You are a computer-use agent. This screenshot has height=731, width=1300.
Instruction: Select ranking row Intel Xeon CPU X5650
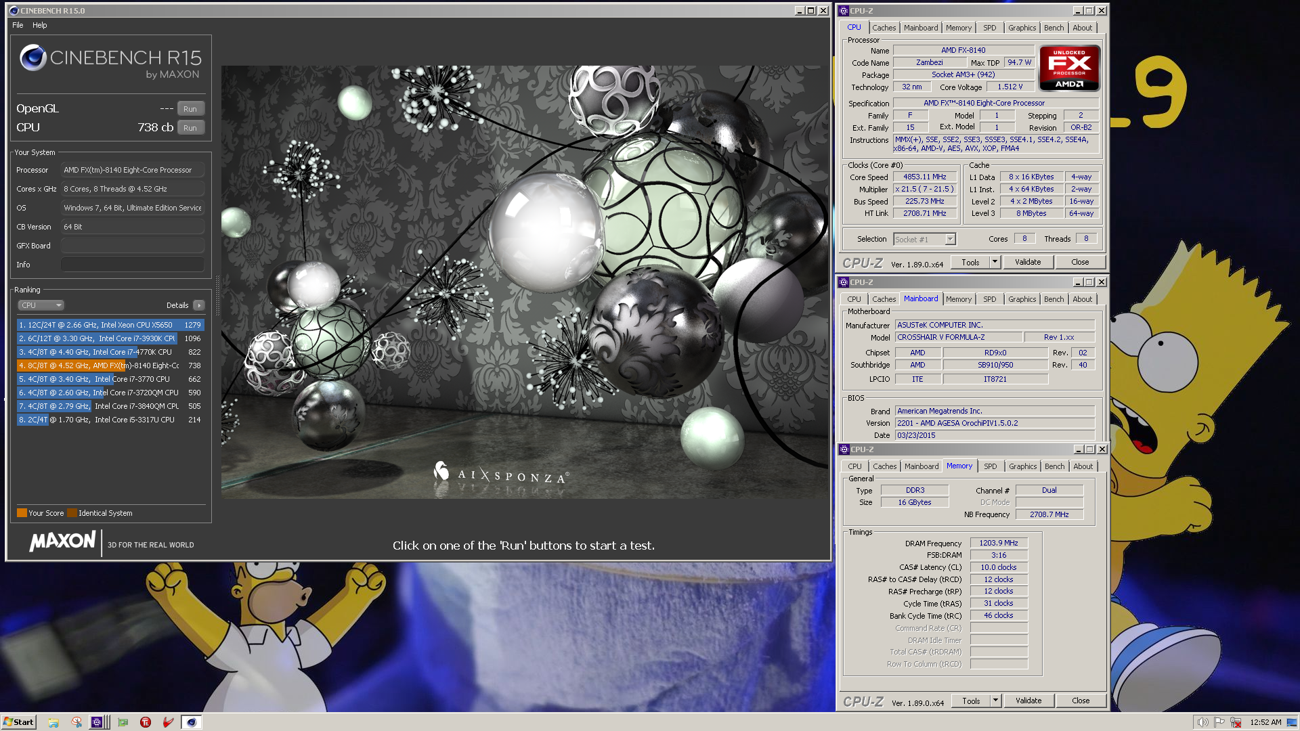pos(110,325)
